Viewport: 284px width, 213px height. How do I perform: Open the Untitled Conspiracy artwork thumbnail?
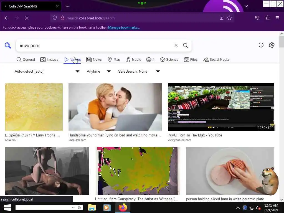138,171
